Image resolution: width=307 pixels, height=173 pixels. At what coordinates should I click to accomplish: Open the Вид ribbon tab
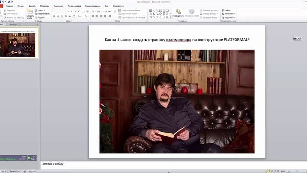(x=106, y=6)
